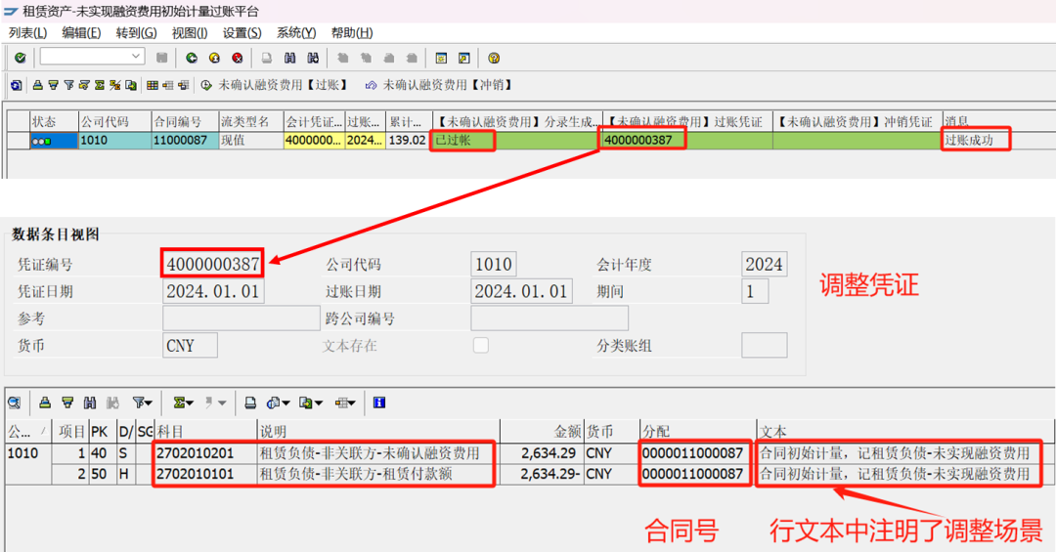Click the 已过帐 status cell
Image resolution: width=1056 pixels, height=552 pixels.
tap(516, 140)
